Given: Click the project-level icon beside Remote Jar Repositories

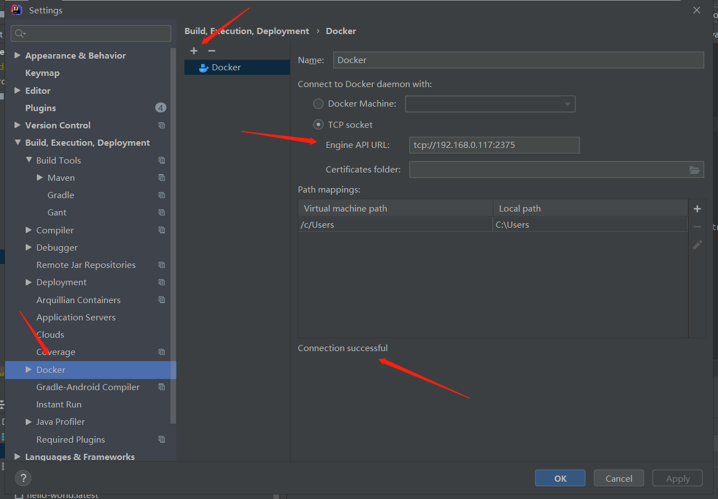Looking at the screenshot, I should tap(161, 265).
